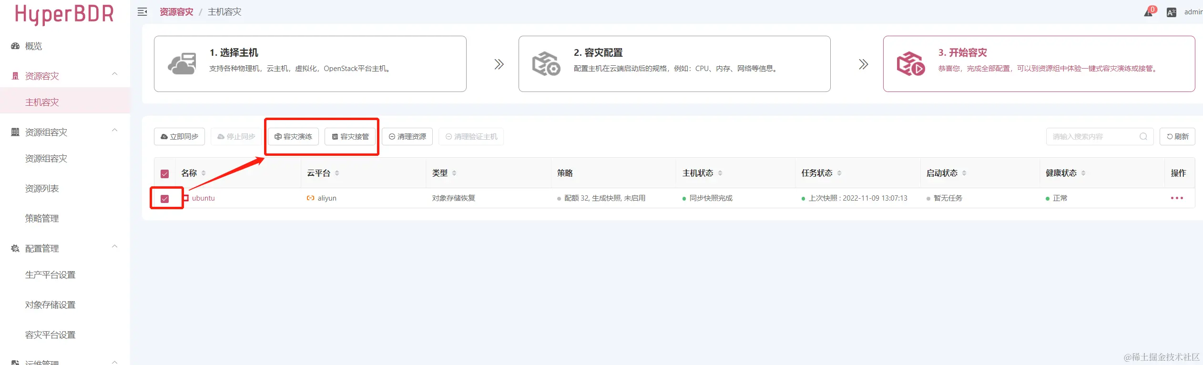This screenshot has height=365, width=1203.
Task: Click the 配额 32 policy cell
Action: coord(604,198)
